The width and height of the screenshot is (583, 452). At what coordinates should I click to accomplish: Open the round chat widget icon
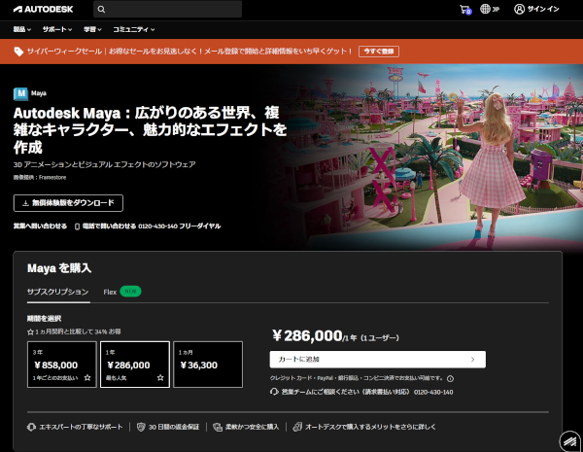point(570,441)
